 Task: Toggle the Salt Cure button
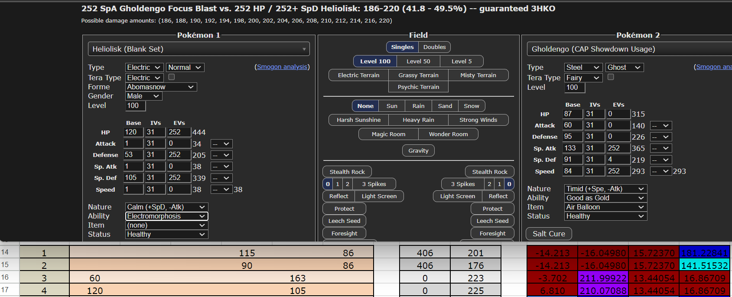pyautogui.click(x=549, y=234)
